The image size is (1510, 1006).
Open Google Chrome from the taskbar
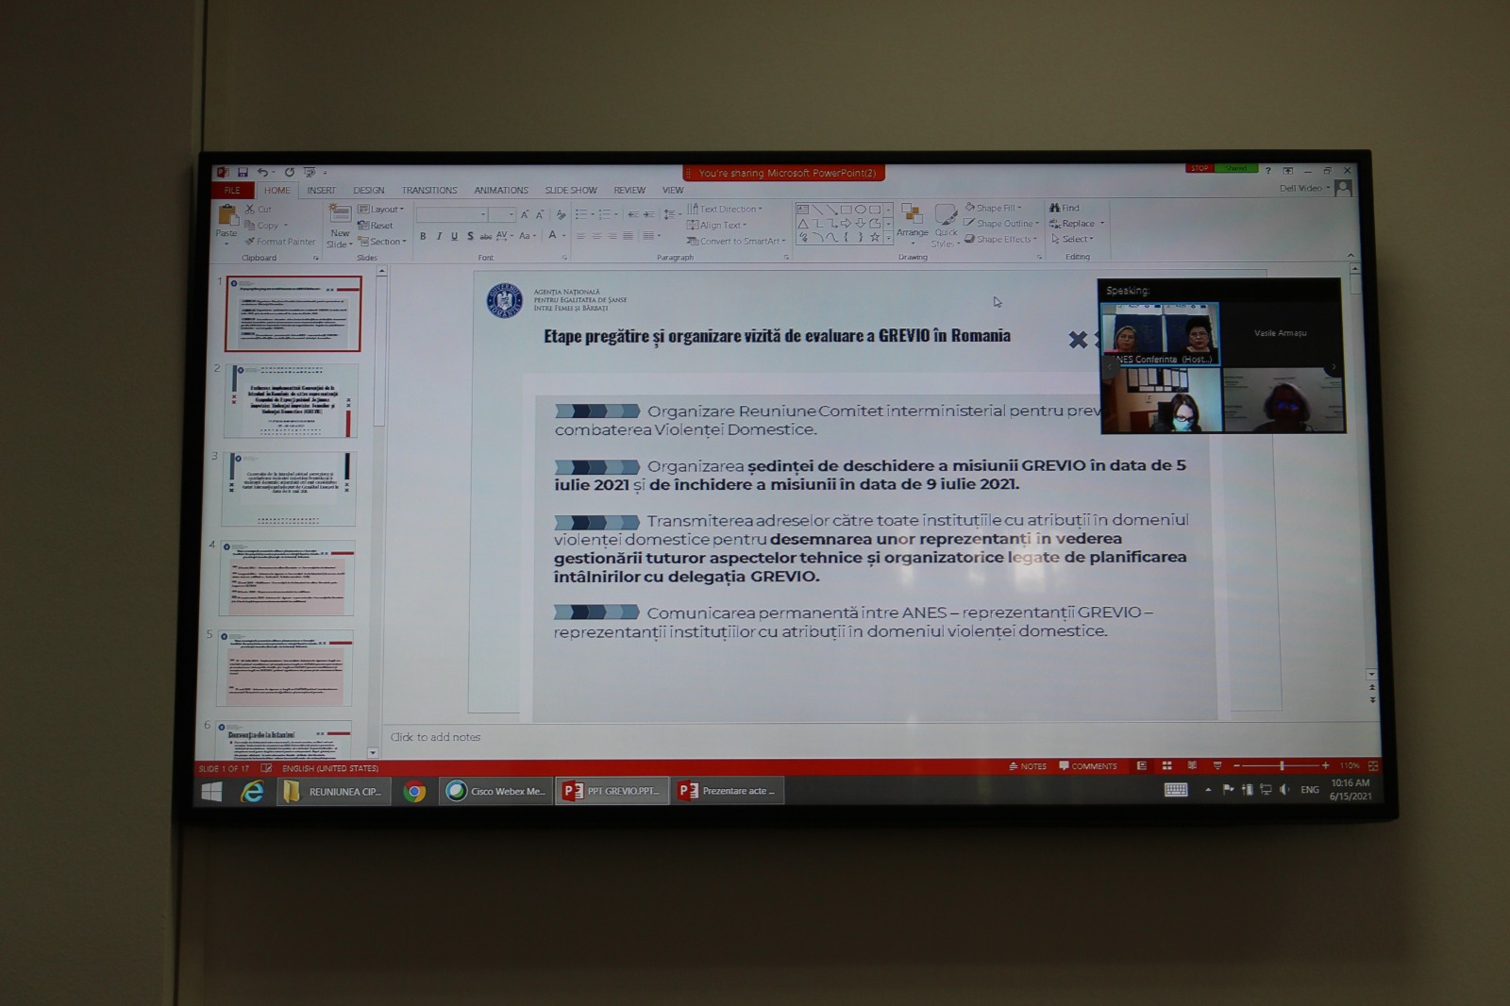click(414, 791)
